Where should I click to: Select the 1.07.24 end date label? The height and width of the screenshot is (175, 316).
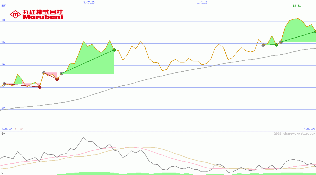click(x=309, y=129)
